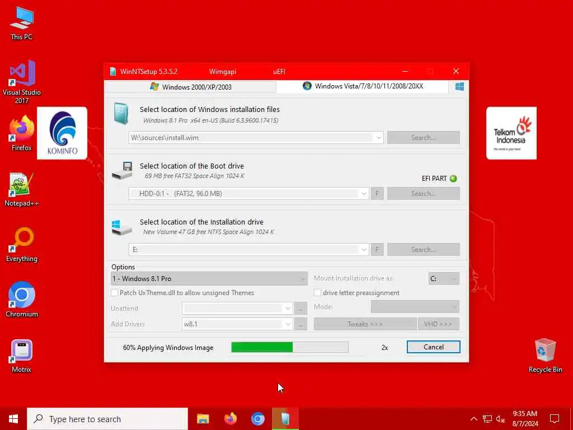
Task: Click the muted volume tray icon
Action: [500, 419]
